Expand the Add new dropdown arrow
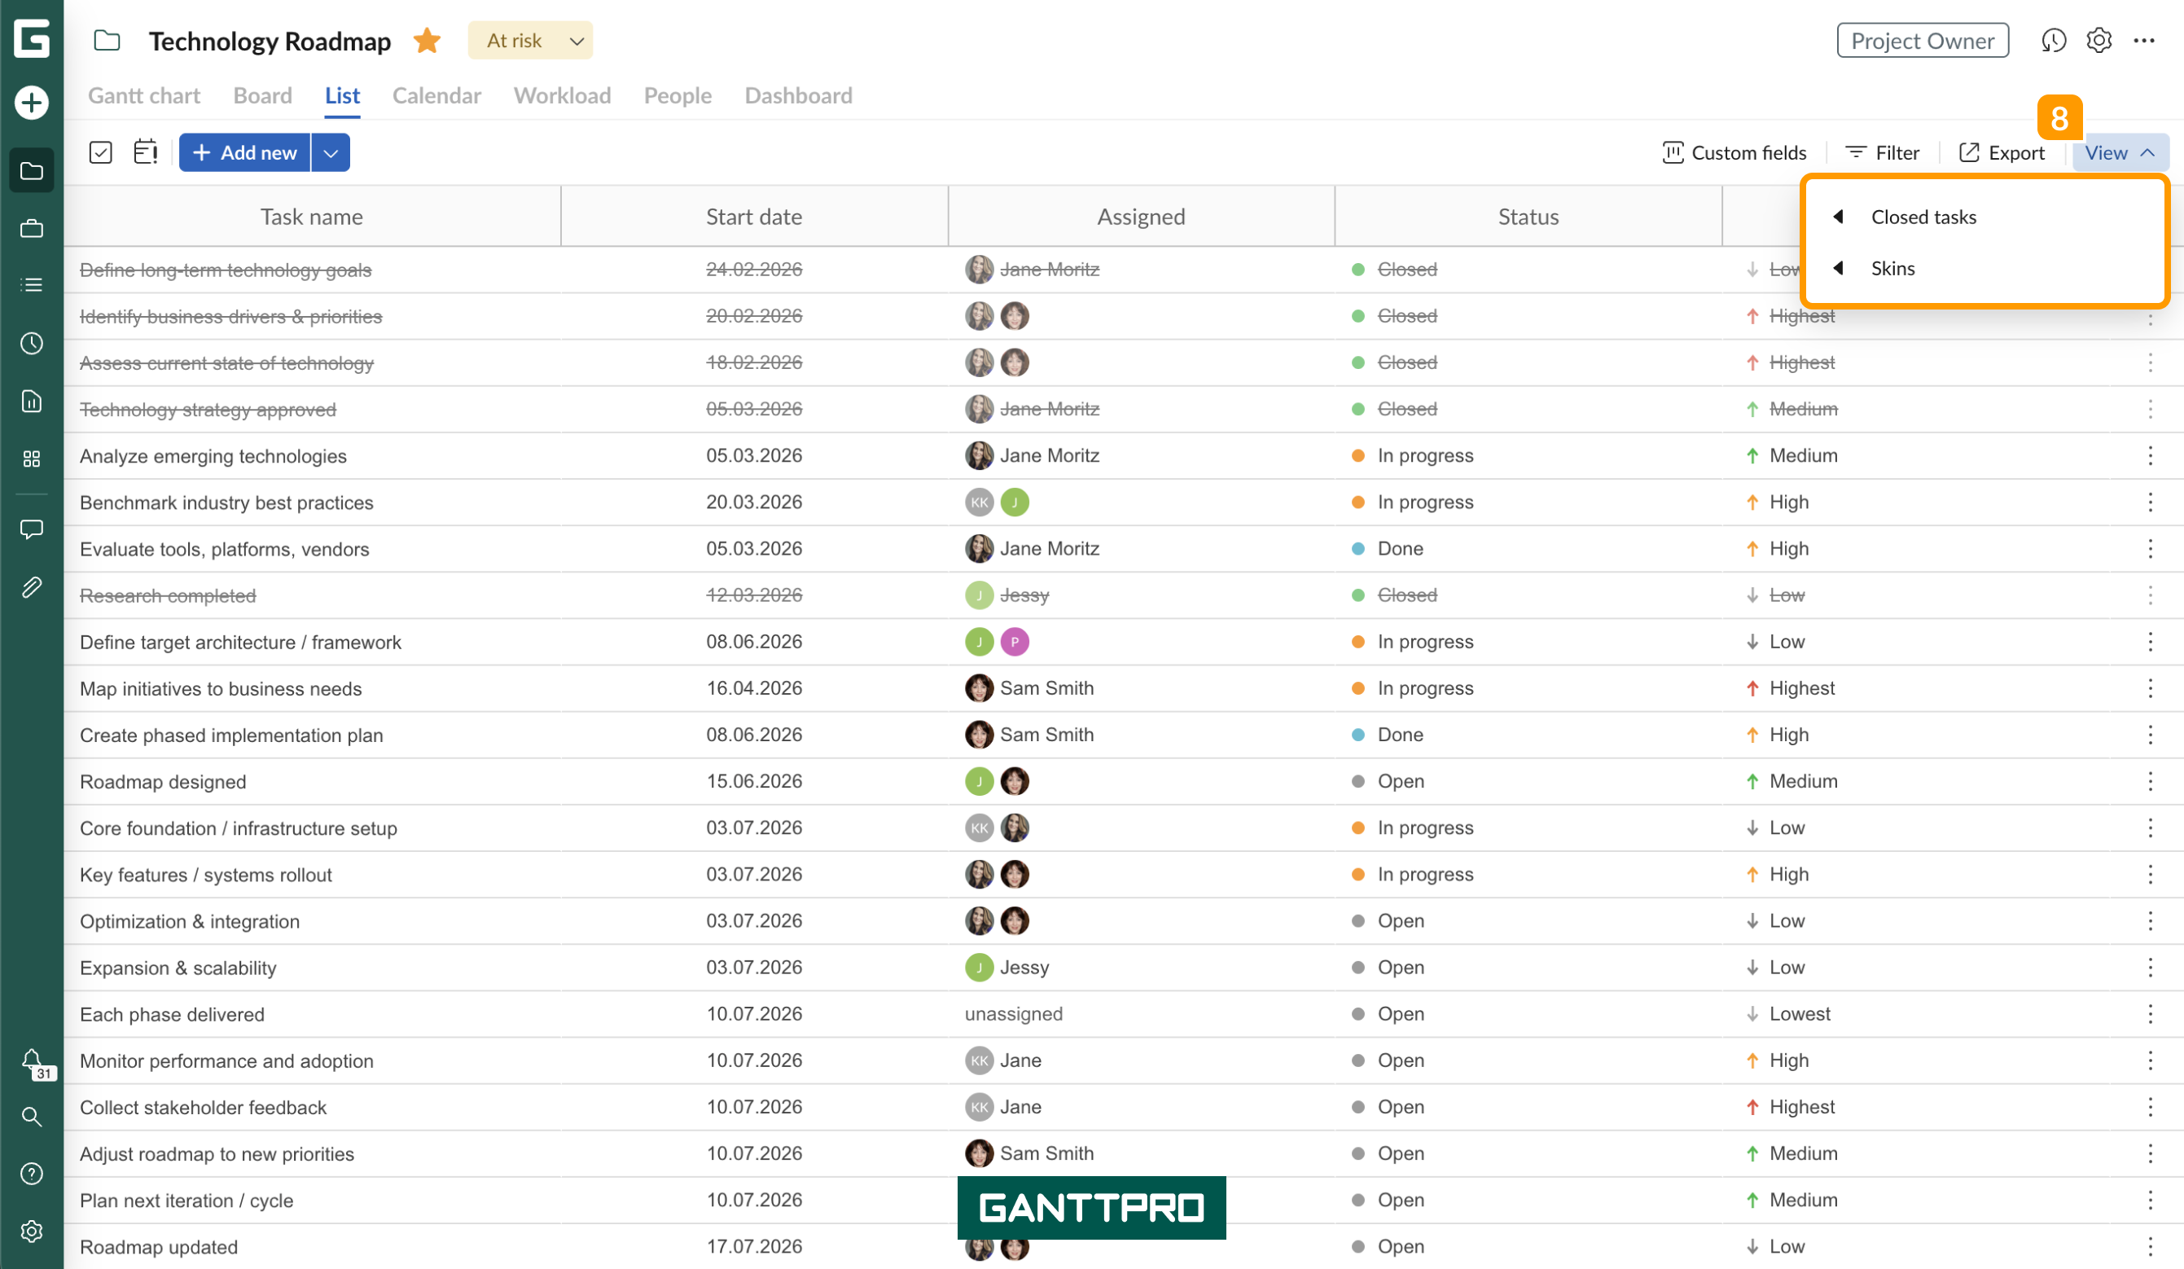 tap(330, 152)
